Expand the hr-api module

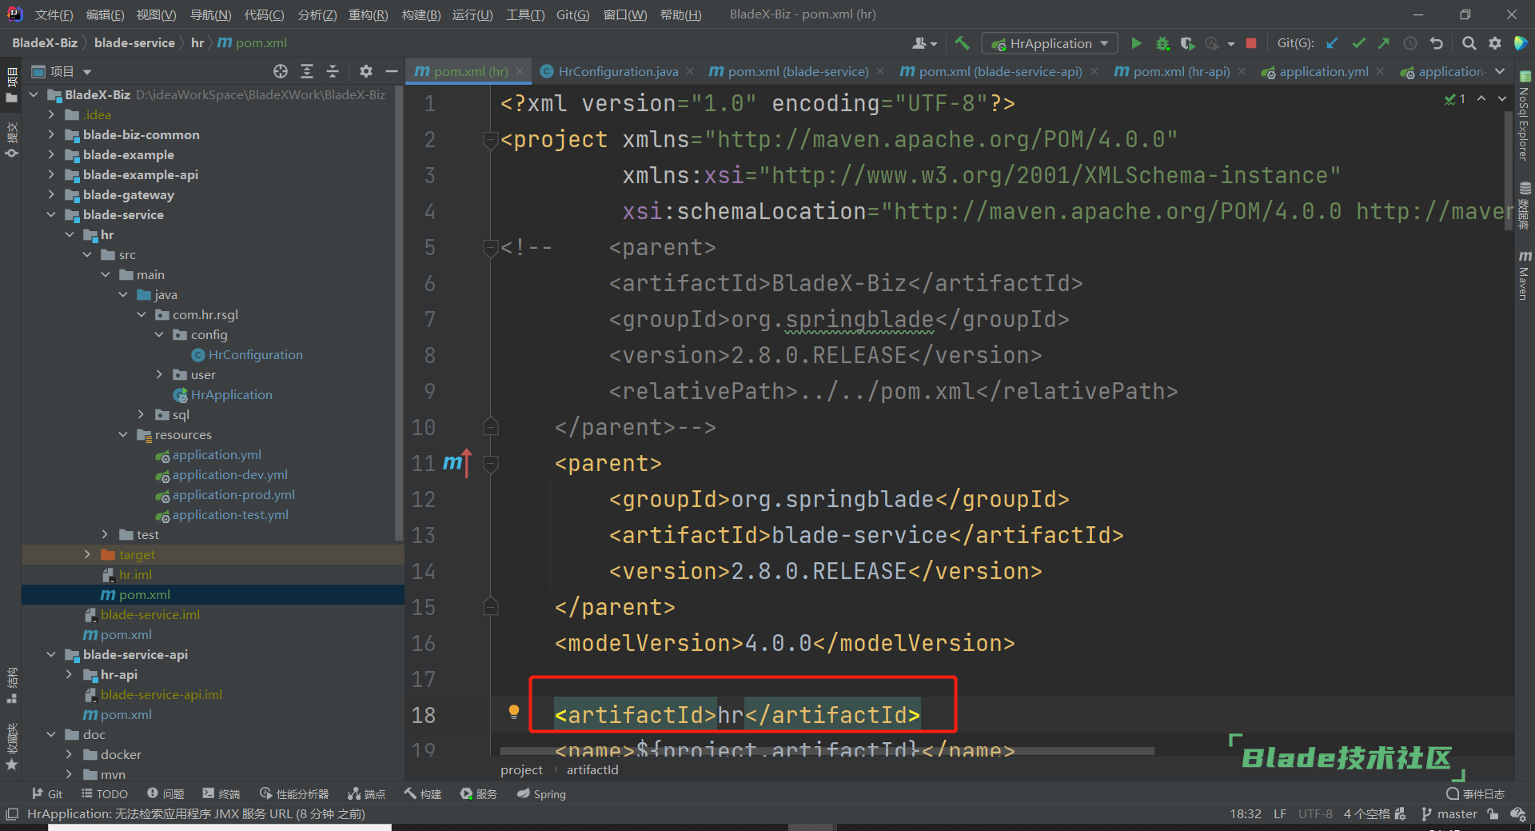69,674
